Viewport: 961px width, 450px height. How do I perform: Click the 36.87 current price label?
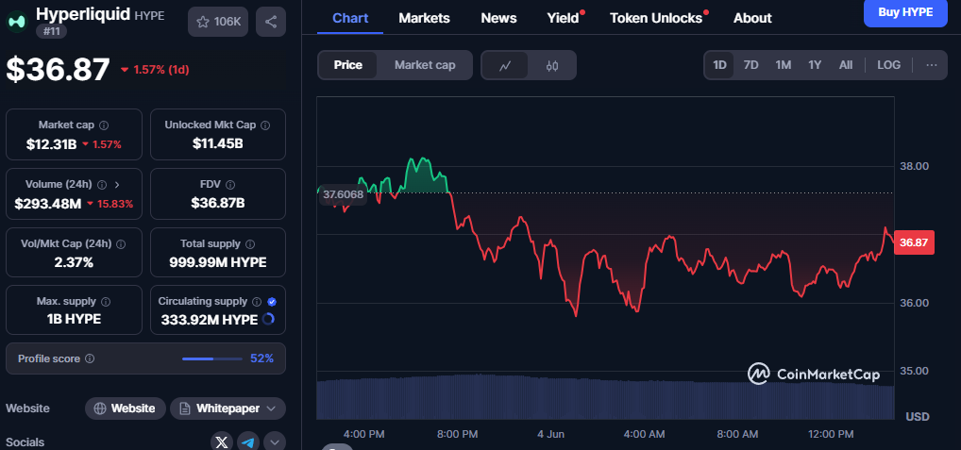[914, 242]
